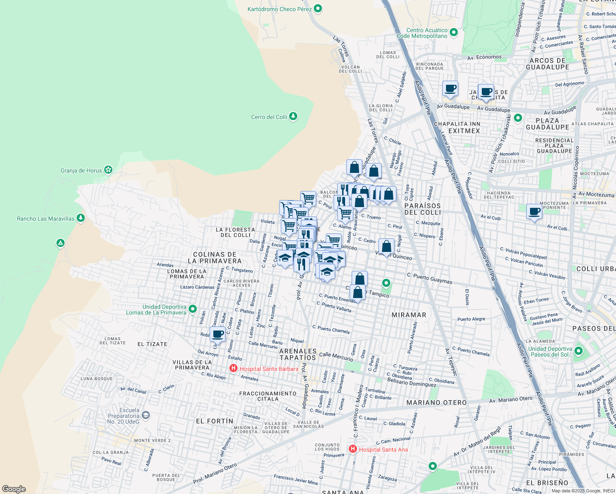This screenshot has width=616, height=494.
Task: Click the 'FRACCIONAMIENTO CITALA' label
Action: click(x=268, y=396)
